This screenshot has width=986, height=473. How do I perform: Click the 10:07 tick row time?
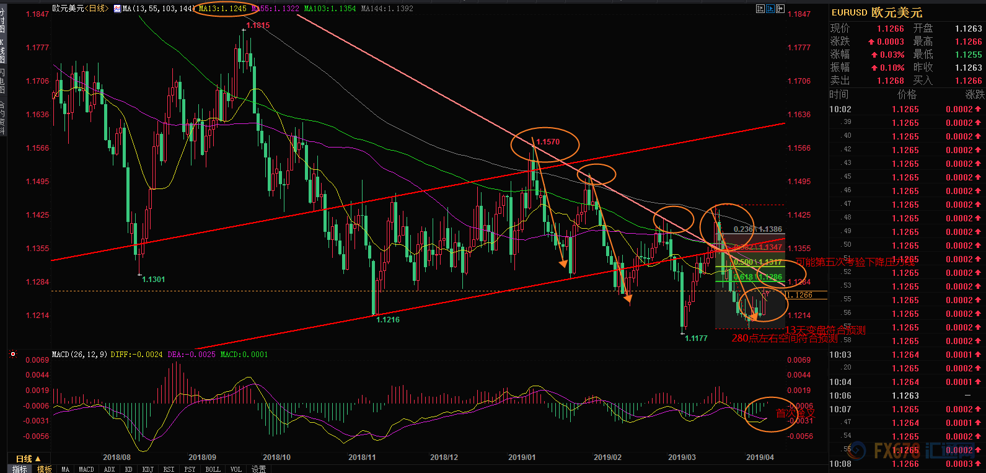click(840, 409)
